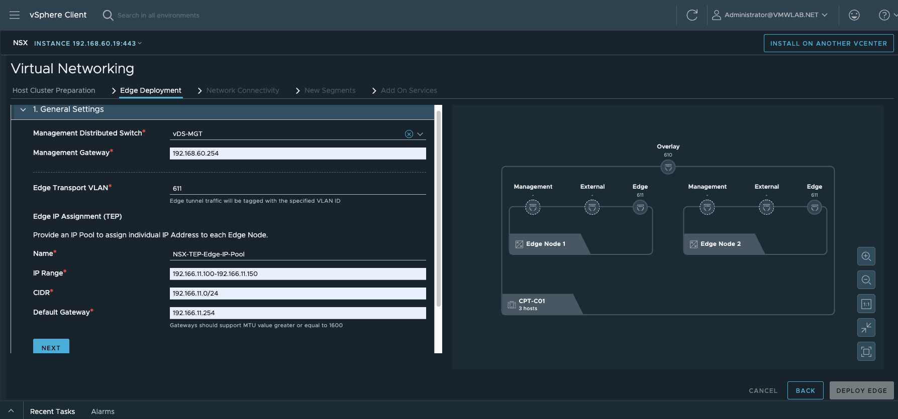
Task: Open the Add On Services step
Action: point(409,90)
